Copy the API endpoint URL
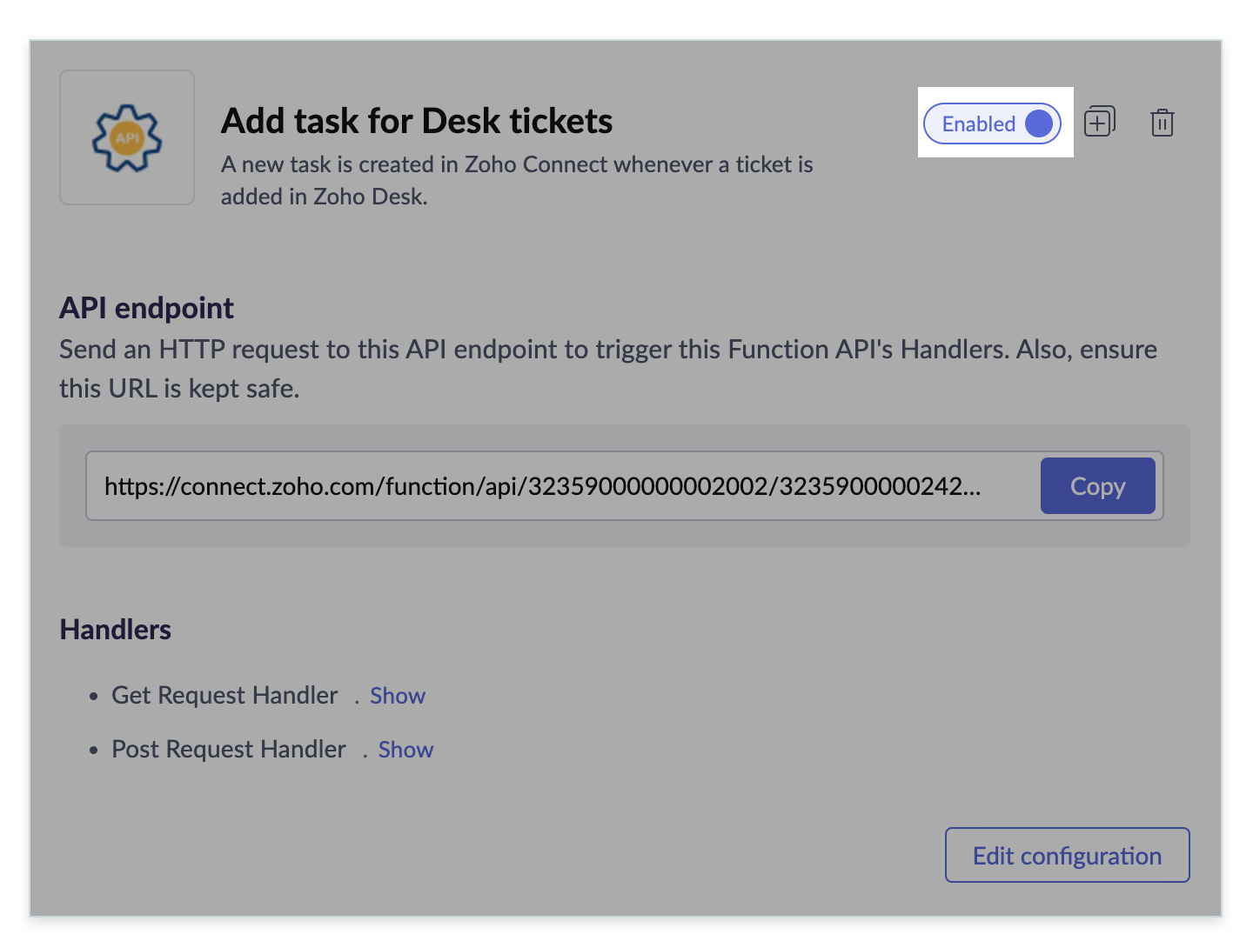 [1097, 486]
